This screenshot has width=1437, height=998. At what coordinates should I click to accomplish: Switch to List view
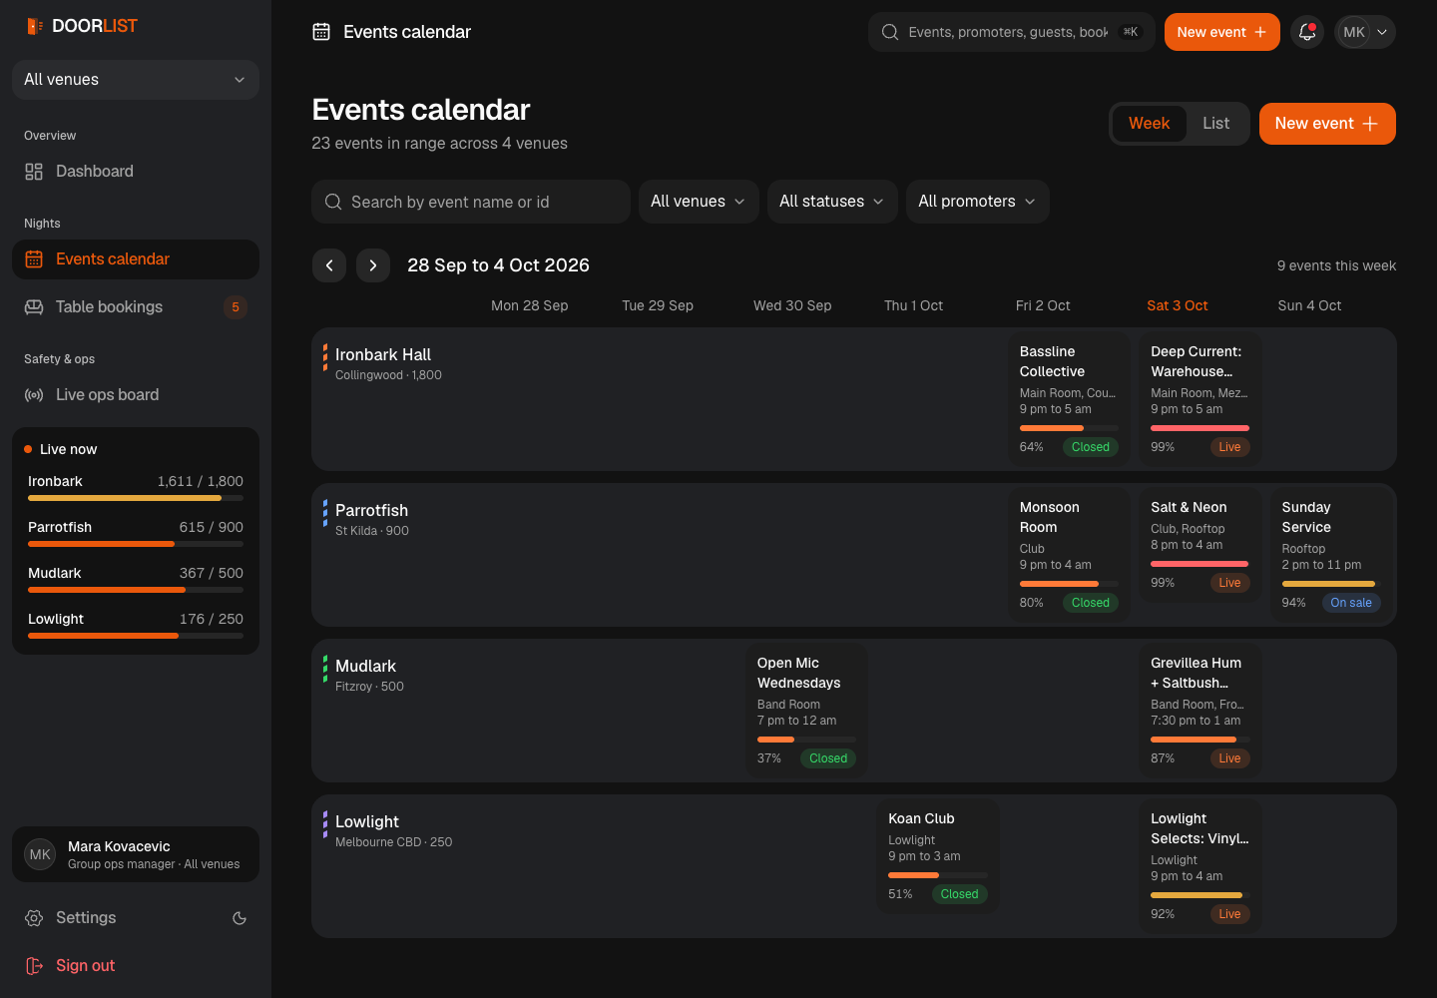[1215, 124]
